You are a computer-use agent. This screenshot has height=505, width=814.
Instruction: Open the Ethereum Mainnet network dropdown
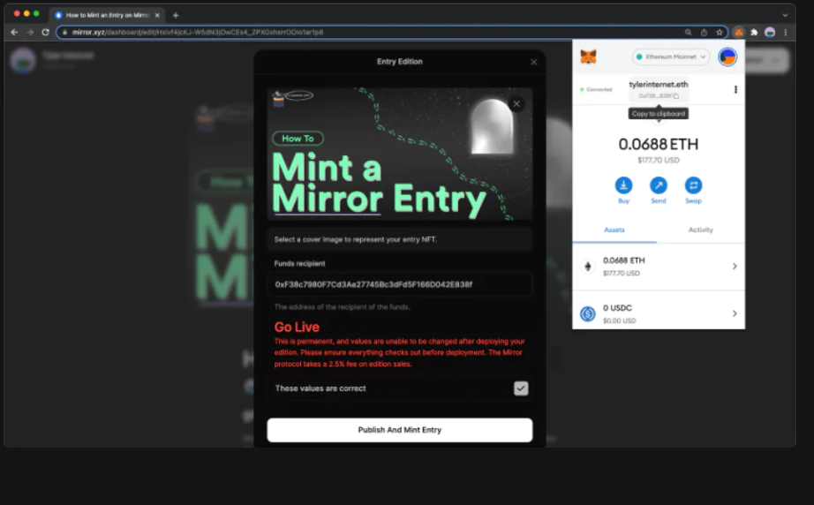pyautogui.click(x=671, y=57)
